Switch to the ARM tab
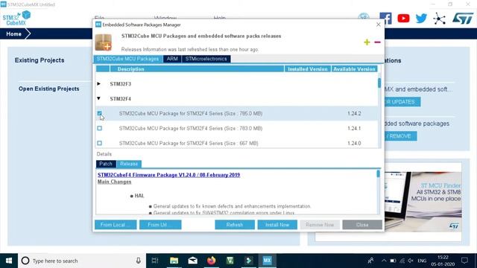 pyautogui.click(x=172, y=59)
